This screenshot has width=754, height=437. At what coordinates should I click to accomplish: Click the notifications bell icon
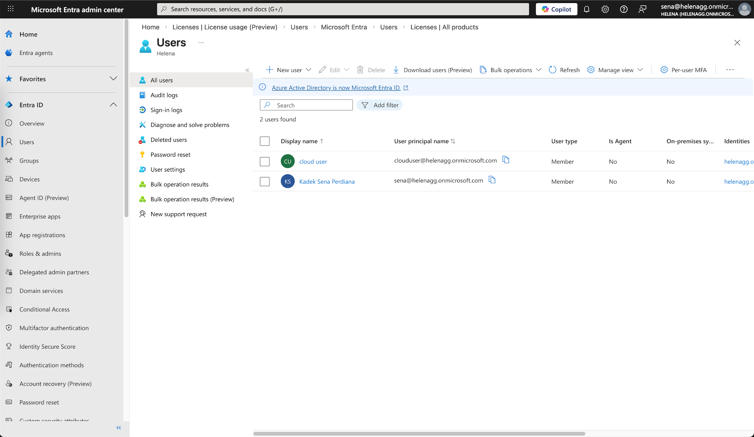coord(586,9)
